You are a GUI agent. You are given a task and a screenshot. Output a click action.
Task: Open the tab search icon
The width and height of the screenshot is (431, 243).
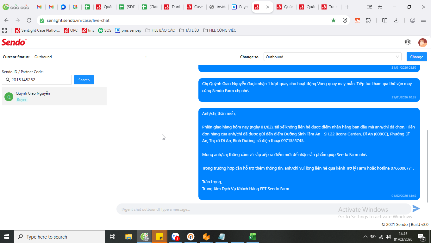pyautogui.click(x=369, y=7)
